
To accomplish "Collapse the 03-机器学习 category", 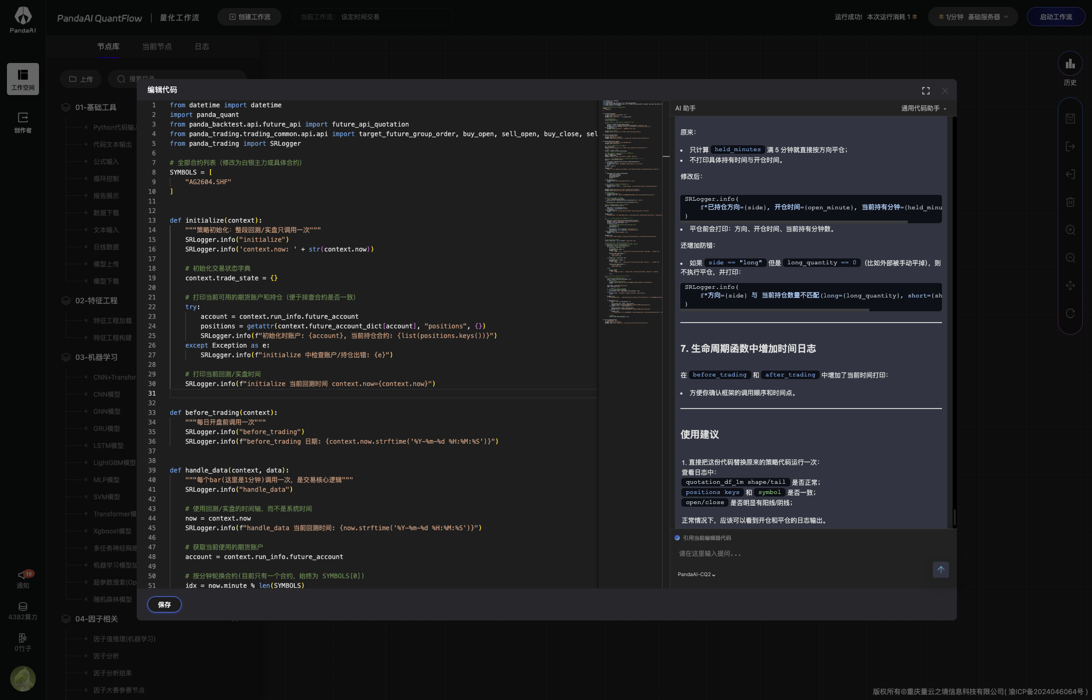I will (96, 357).
